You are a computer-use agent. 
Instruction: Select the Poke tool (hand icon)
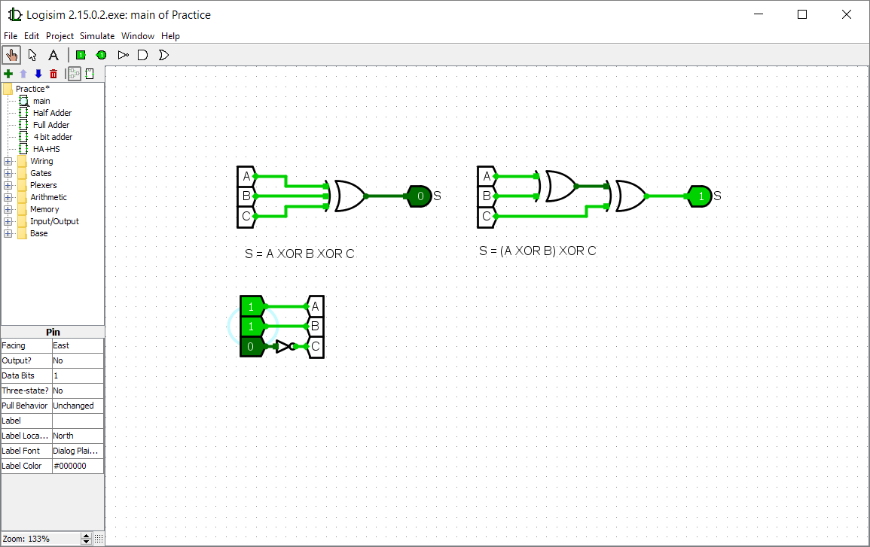(11, 54)
